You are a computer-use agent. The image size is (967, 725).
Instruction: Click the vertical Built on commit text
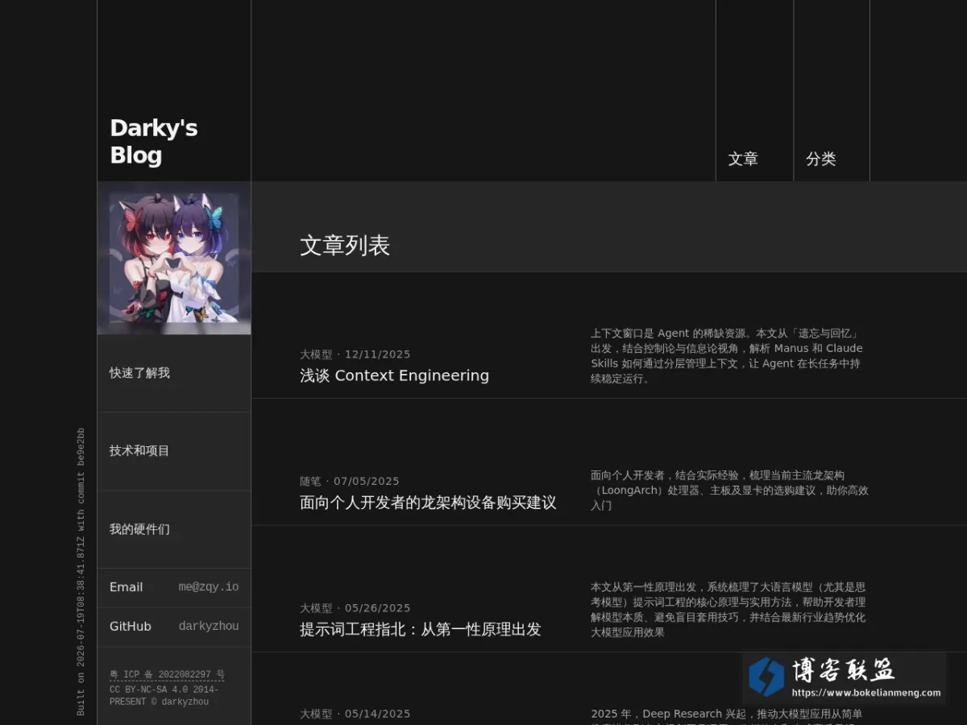tap(81, 571)
